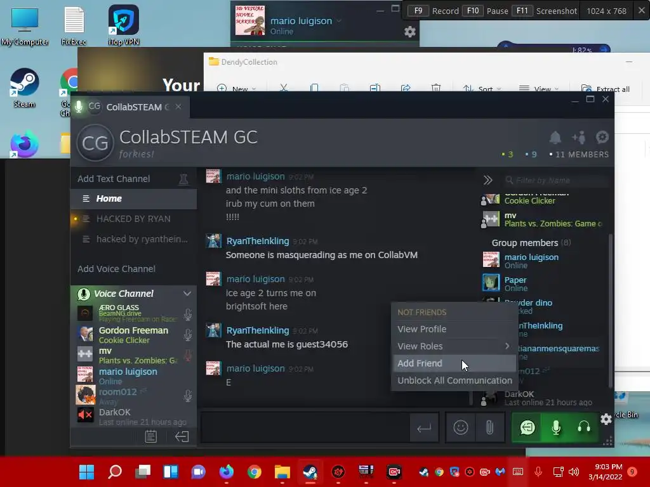Screen dimensions: 650x487
Task: Click the send message arrow button
Action: [423, 428]
